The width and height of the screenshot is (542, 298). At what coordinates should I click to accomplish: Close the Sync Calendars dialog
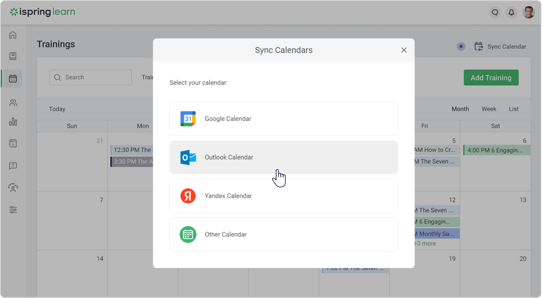pos(404,50)
